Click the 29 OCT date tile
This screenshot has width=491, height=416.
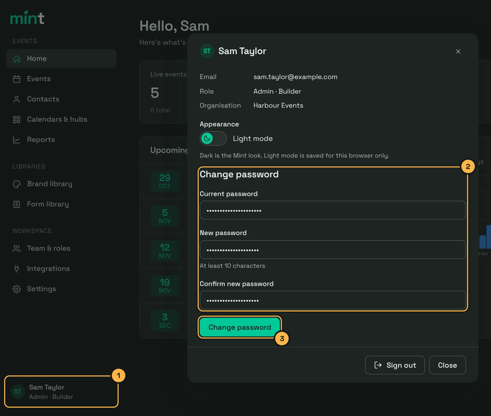[x=165, y=181]
